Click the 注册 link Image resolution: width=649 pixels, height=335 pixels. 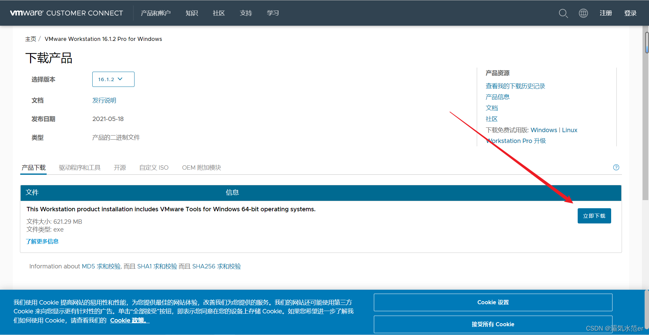(606, 13)
